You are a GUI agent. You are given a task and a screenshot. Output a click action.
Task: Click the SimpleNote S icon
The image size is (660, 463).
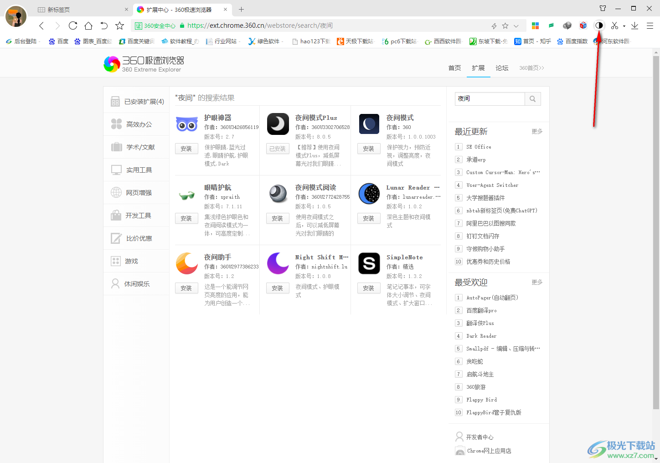pos(369,263)
